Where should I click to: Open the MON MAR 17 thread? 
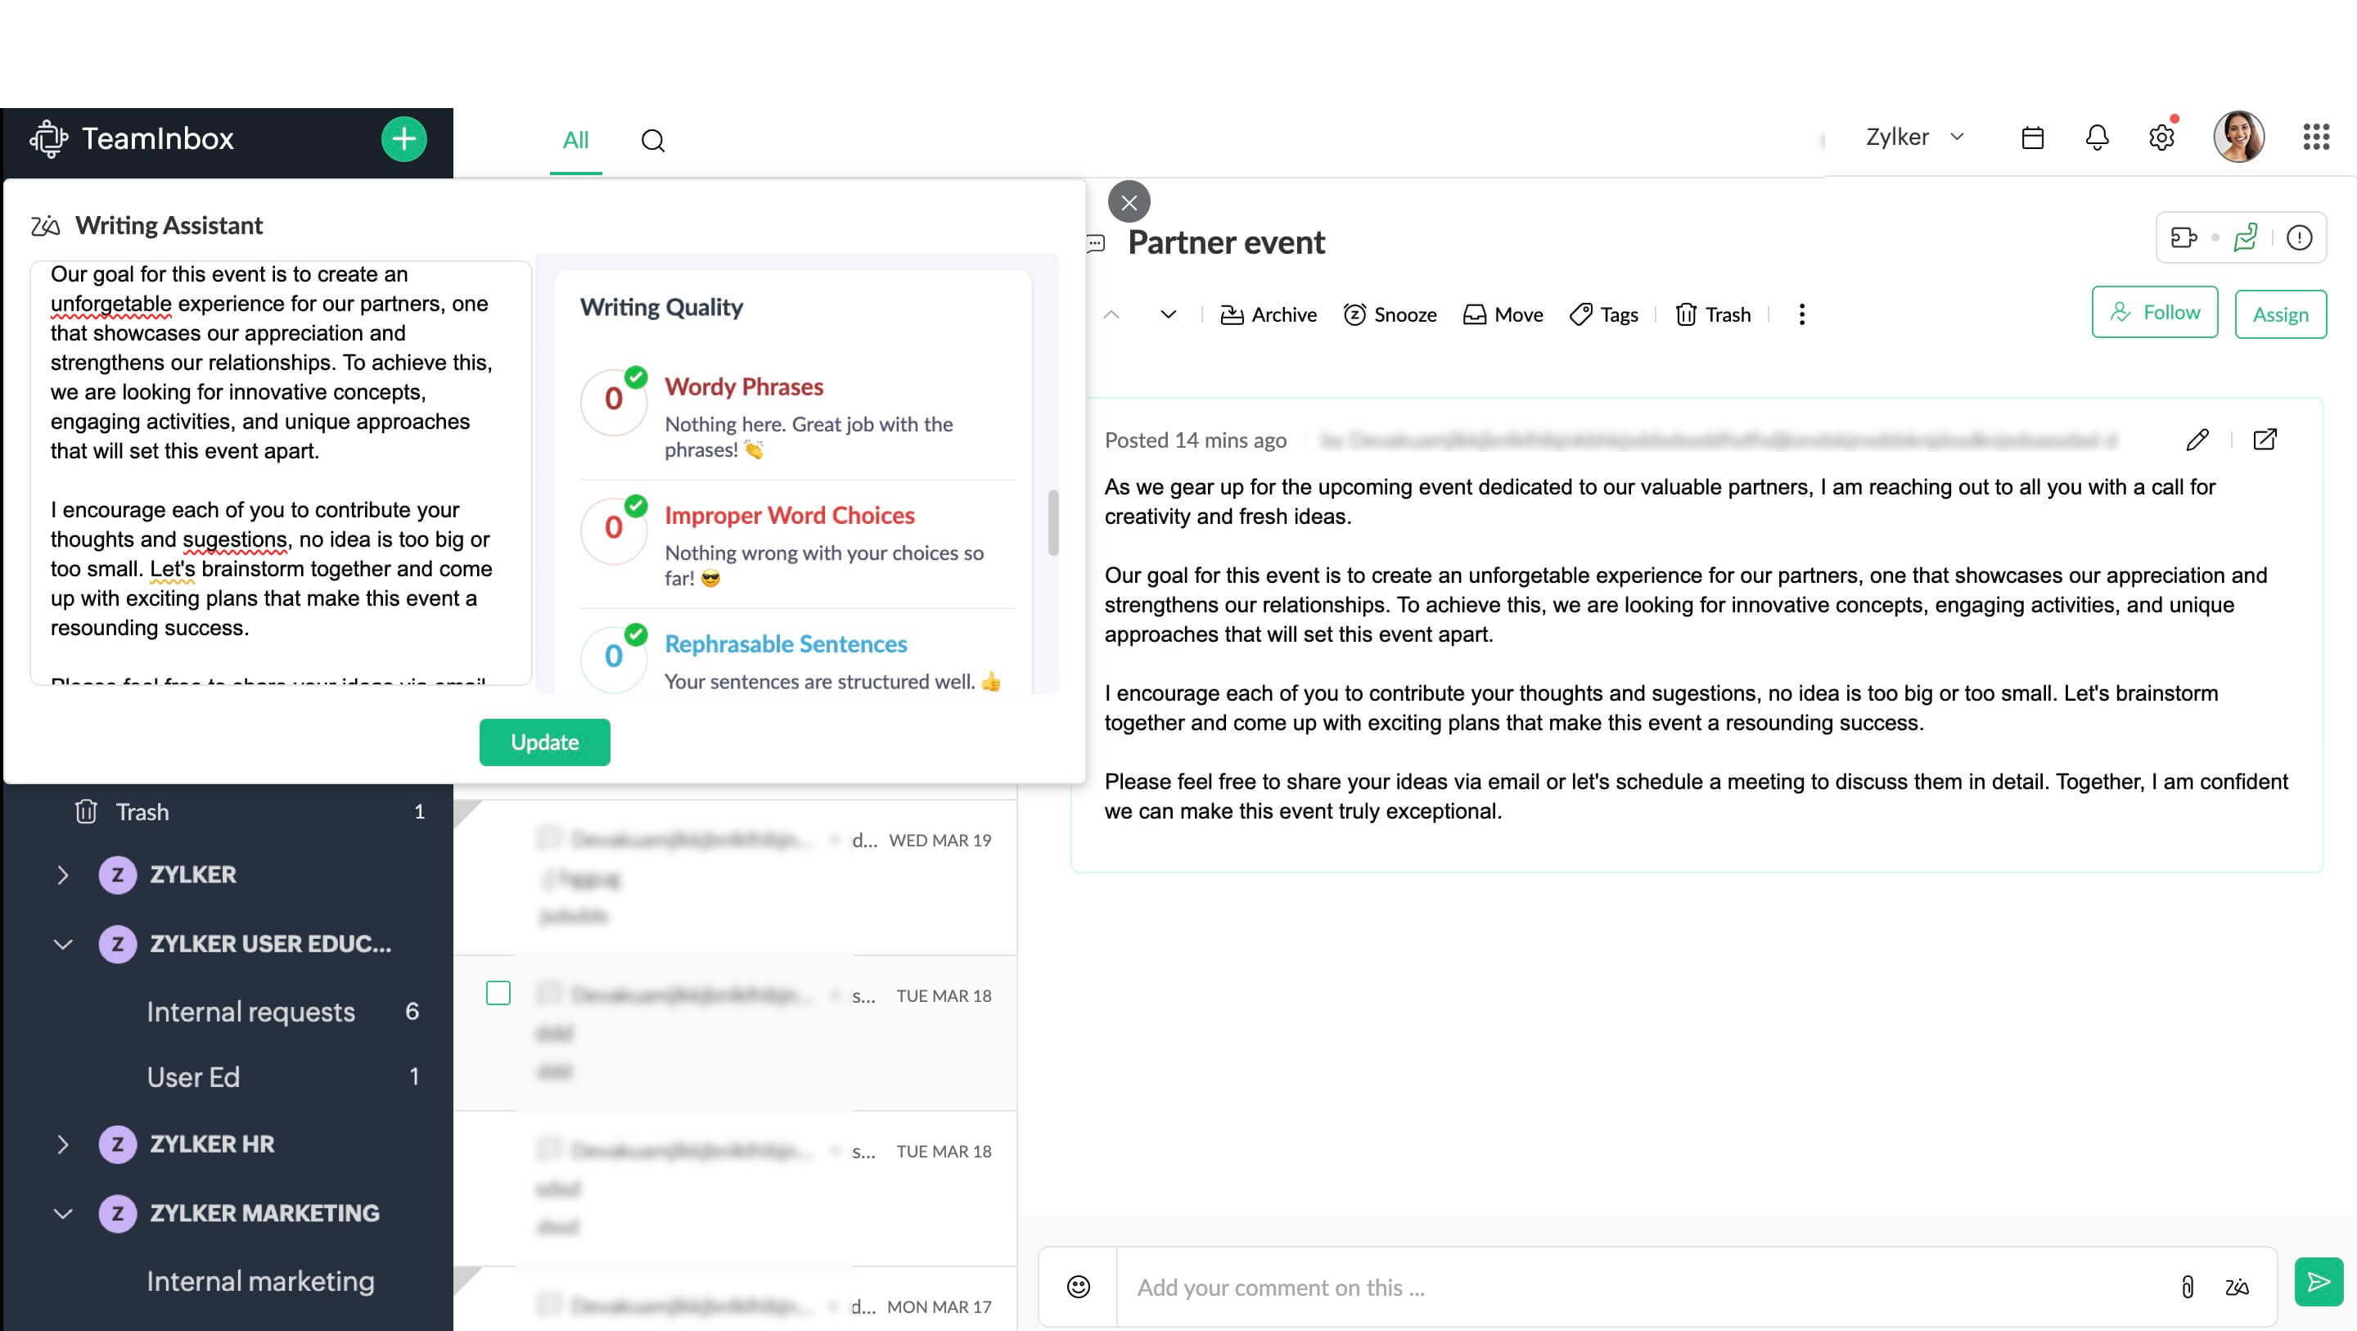pos(736,1300)
